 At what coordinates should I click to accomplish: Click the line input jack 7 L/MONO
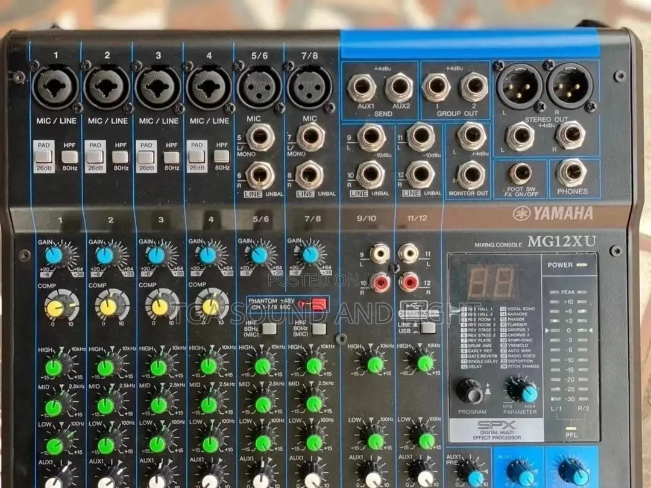point(310,137)
